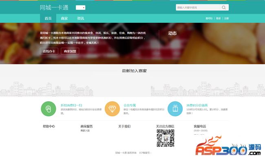Click the orange diamond member icon

tap(112, 109)
